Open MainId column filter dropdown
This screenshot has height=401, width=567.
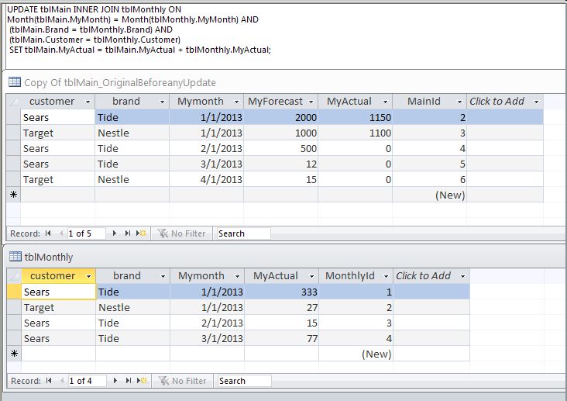point(460,102)
